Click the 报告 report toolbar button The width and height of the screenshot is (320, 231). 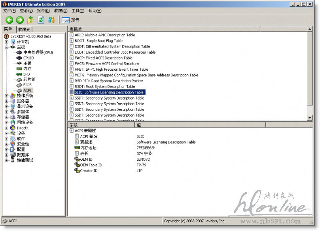tap(71, 20)
